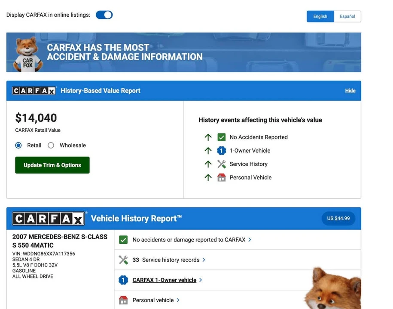The height and width of the screenshot is (309, 393).
Task: Click the fox mascot image at bottom right
Action: [x=333, y=288]
